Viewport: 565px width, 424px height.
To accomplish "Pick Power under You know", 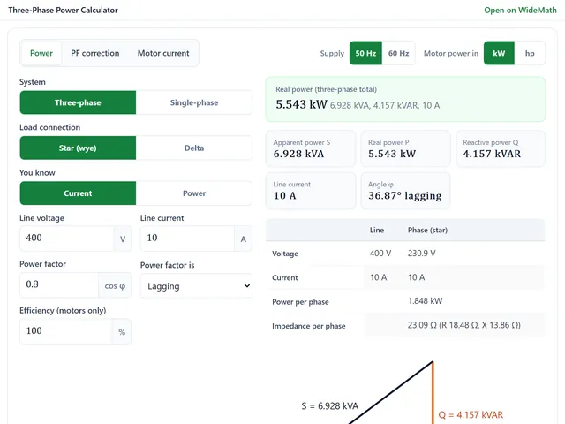I will [194, 193].
